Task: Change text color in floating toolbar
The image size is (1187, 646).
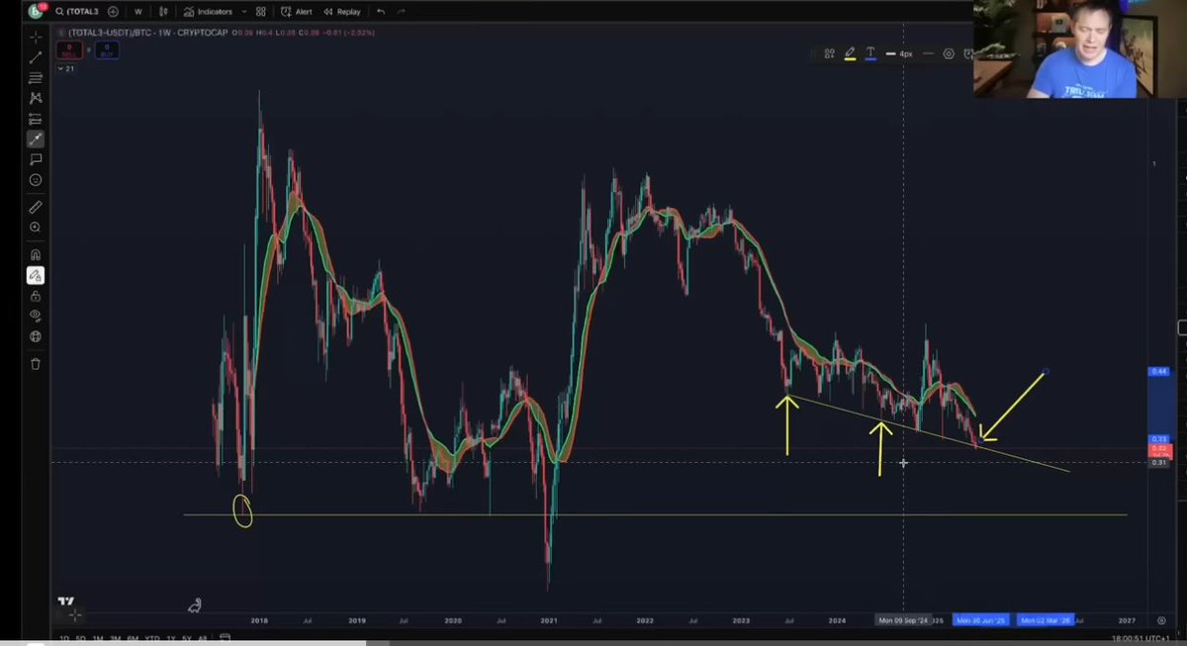Action: tap(870, 53)
